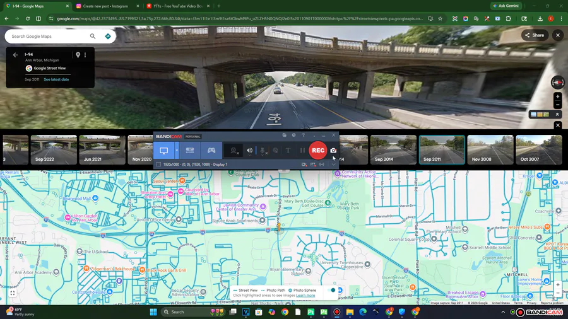Select Bandicam HDMI device recording mode
The height and width of the screenshot is (319, 568).
click(x=190, y=151)
